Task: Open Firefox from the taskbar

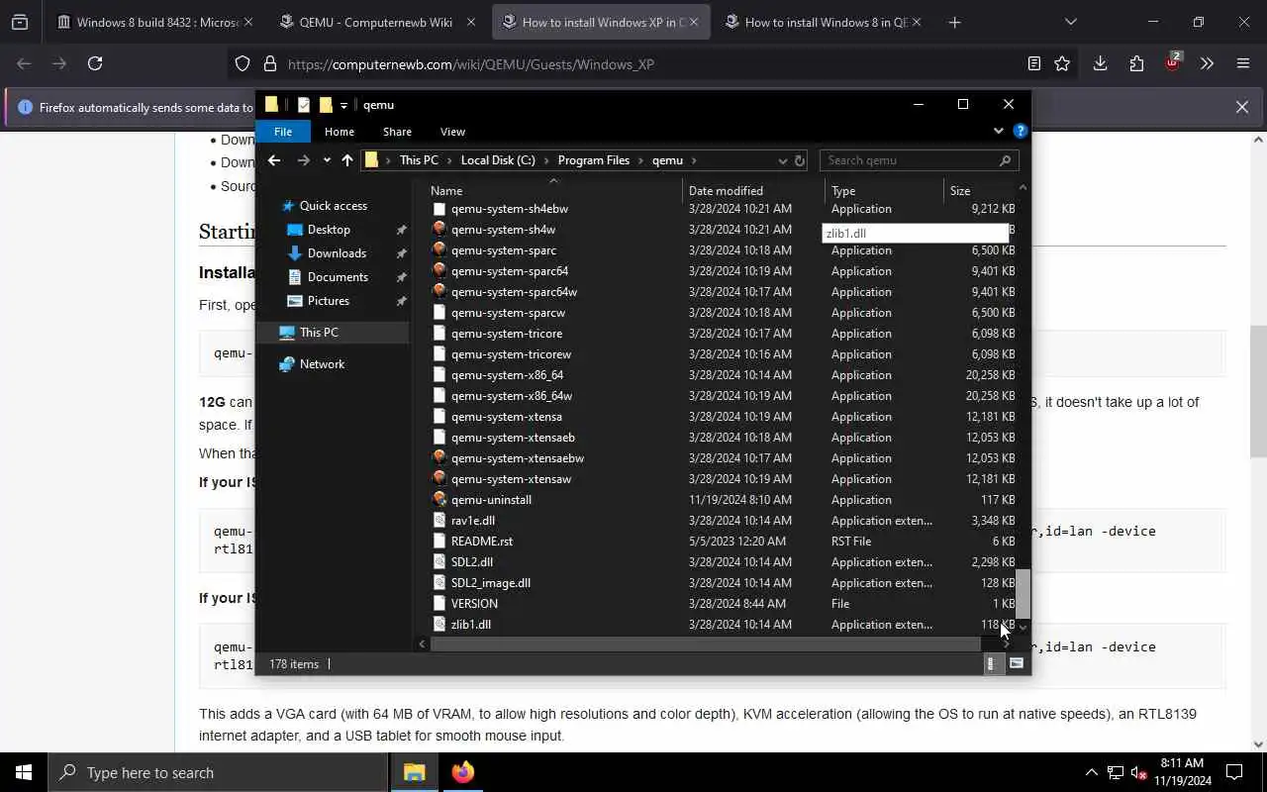Action: coord(462,772)
